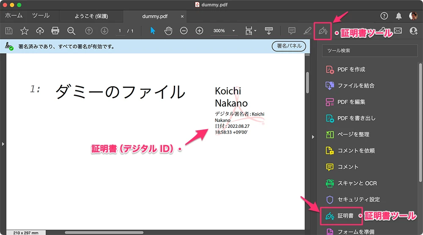Select the arrow selection tool

pos(153,31)
